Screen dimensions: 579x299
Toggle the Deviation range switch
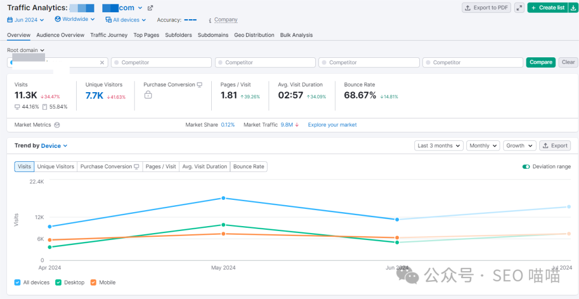click(x=526, y=167)
